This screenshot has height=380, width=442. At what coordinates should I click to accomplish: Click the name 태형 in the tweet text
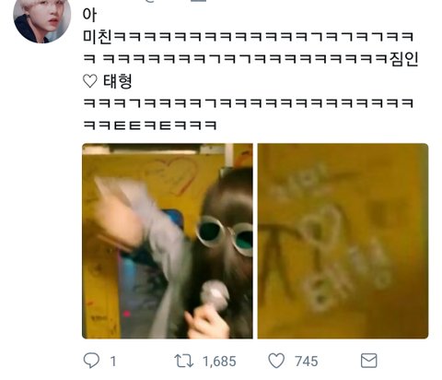point(118,81)
